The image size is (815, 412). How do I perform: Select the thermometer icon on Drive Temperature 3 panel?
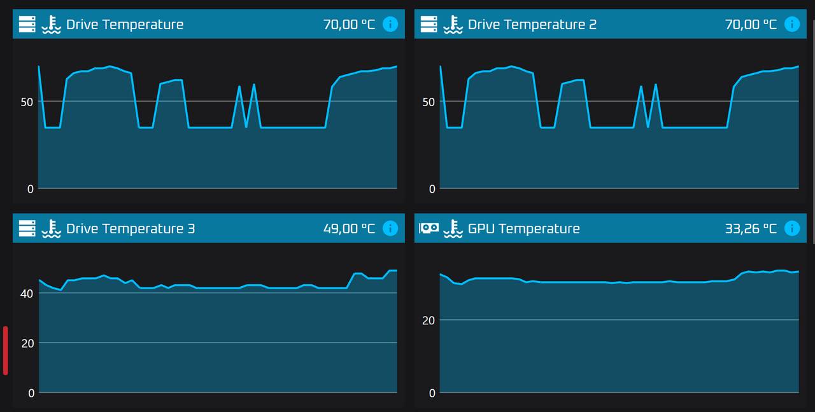52,228
